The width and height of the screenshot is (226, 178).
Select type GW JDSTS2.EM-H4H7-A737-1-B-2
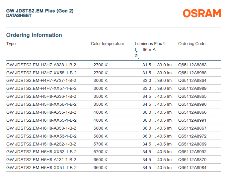click(x=41, y=80)
